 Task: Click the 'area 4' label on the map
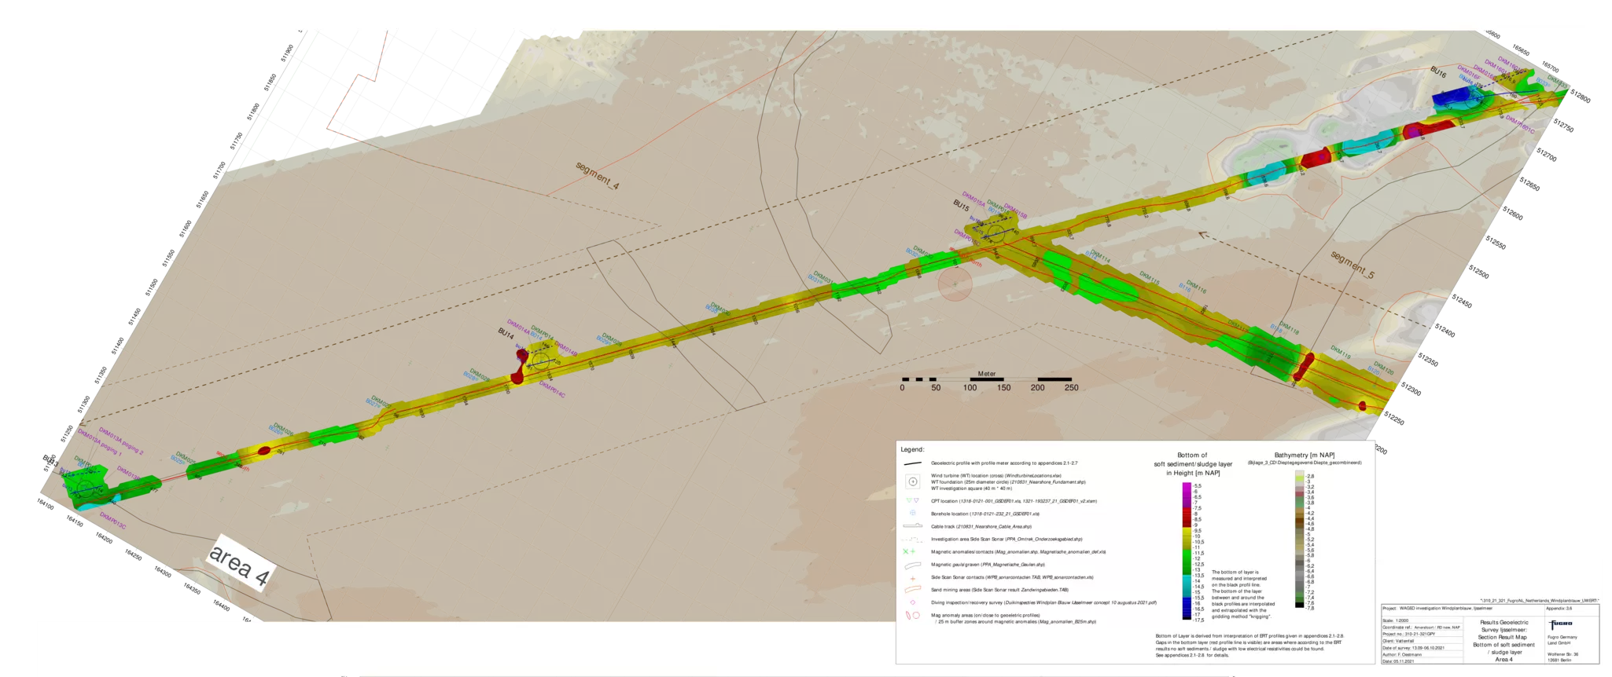239,565
